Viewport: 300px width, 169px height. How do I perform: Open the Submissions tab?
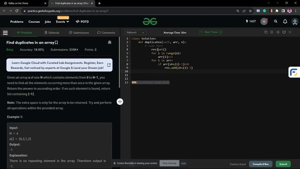(79, 32)
